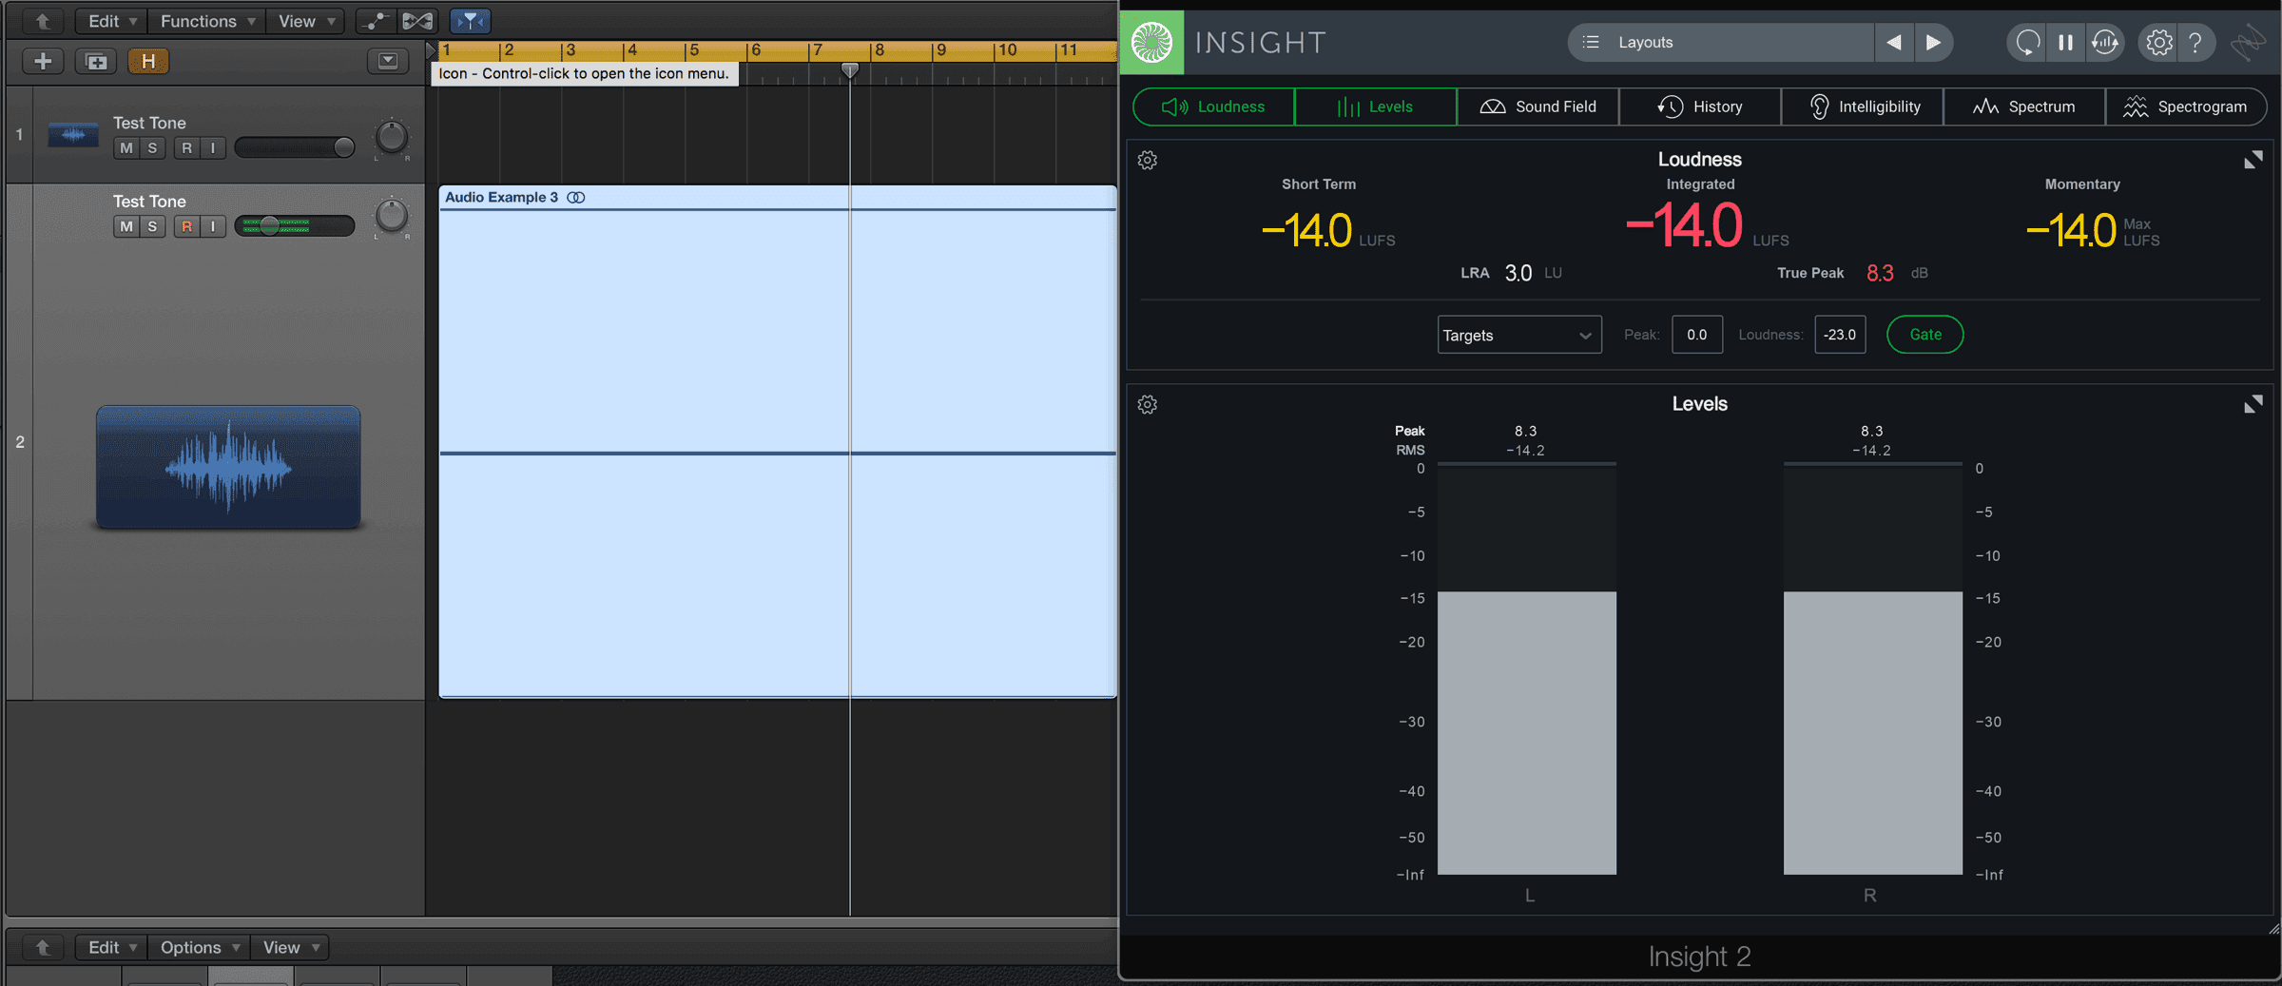Toggle the Levels tab
The height and width of the screenshot is (986, 2282).
tap(1375, 106)
